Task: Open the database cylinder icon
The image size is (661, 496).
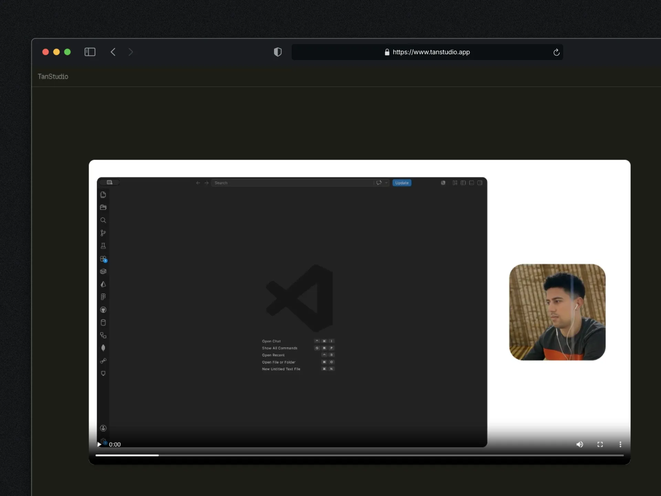Action: [103, 322]
